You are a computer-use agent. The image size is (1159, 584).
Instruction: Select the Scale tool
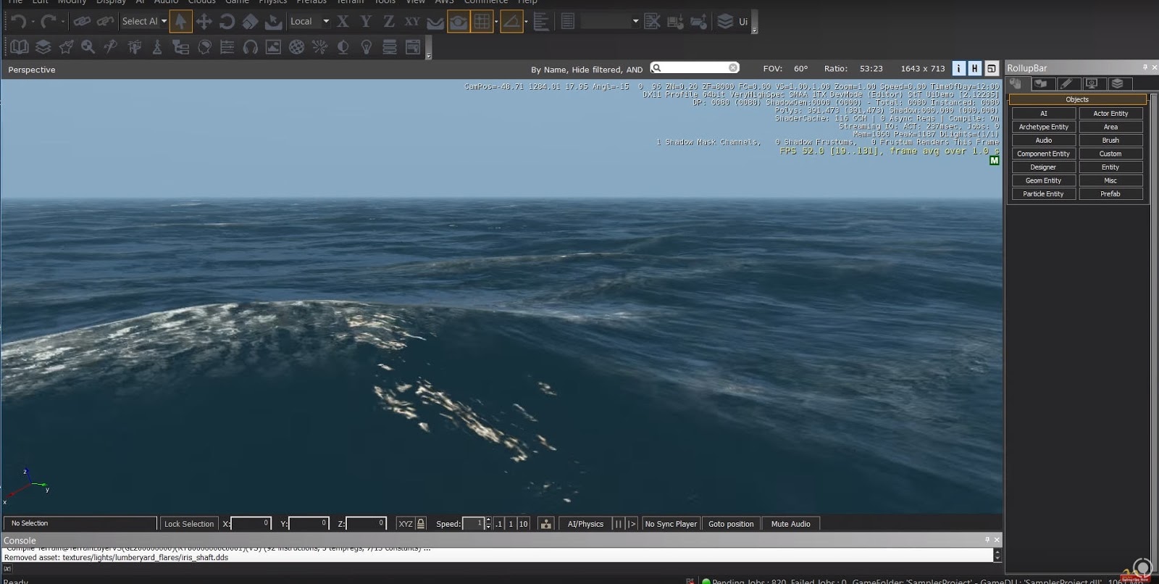point(250,22)
